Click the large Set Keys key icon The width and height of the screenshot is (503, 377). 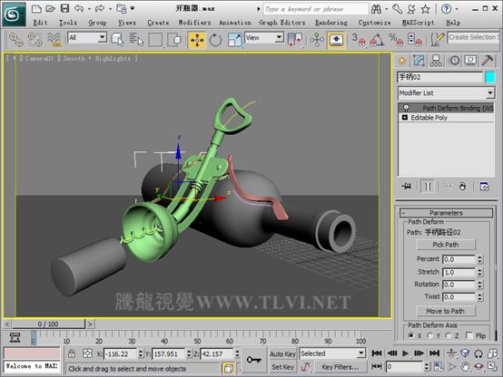click(x=254, y=360)
